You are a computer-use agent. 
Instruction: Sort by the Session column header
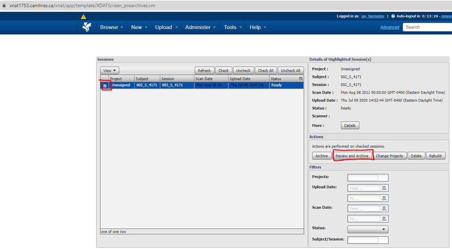pos(177,79)
